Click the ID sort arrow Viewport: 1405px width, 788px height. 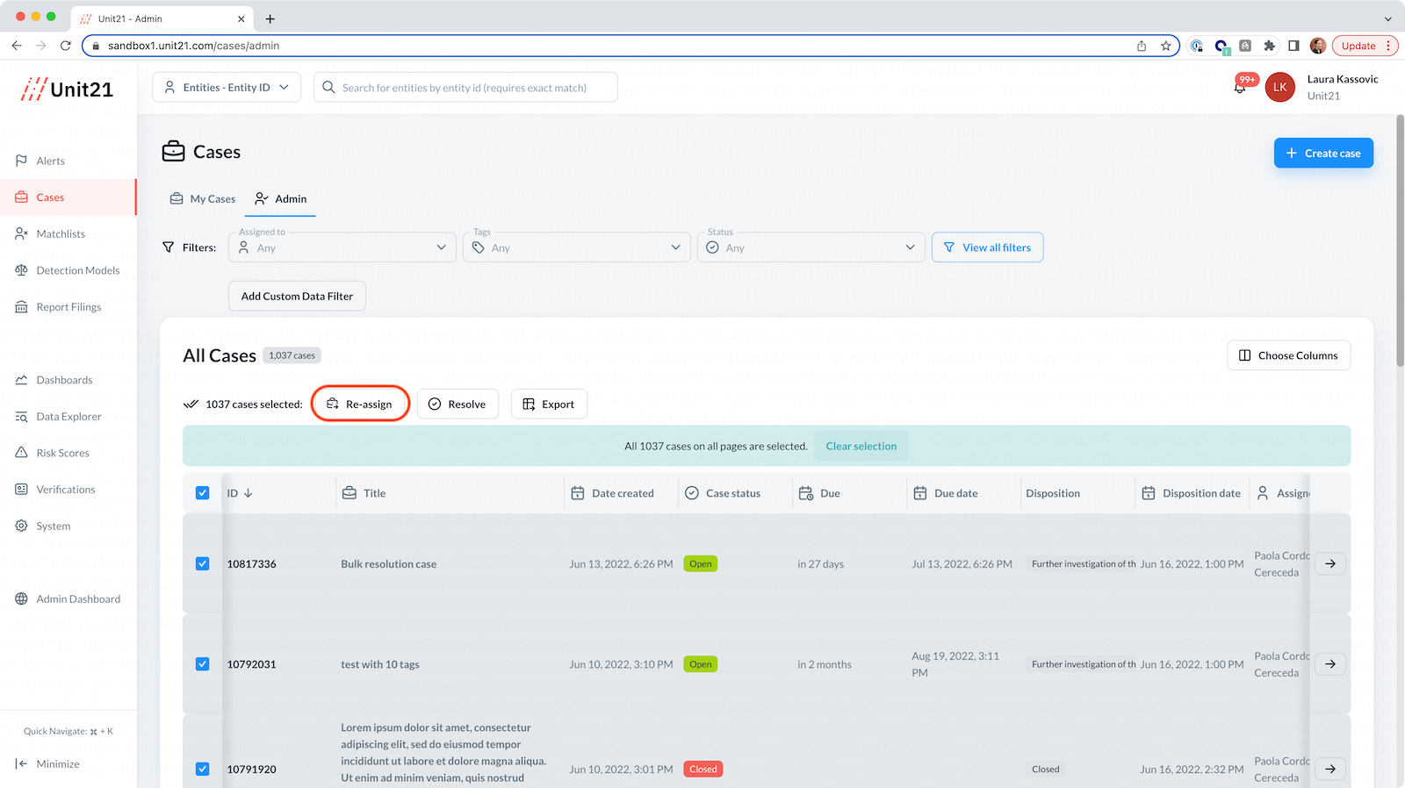click(249, 493)
